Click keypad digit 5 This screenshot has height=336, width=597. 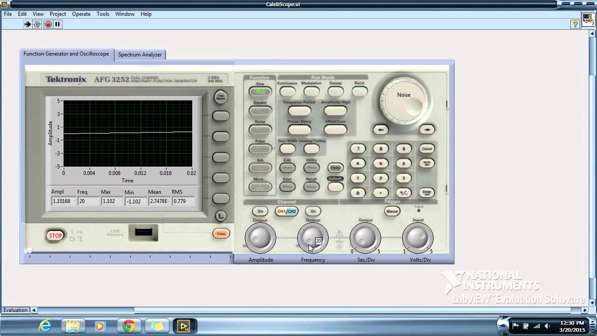[x=381, y=163]
